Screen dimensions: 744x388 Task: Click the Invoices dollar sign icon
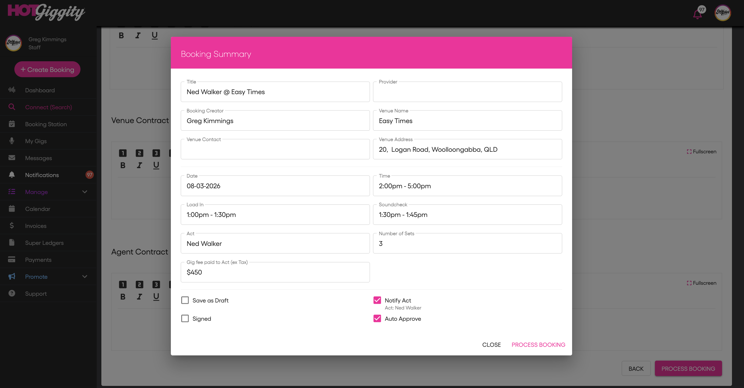pos(12,226)
